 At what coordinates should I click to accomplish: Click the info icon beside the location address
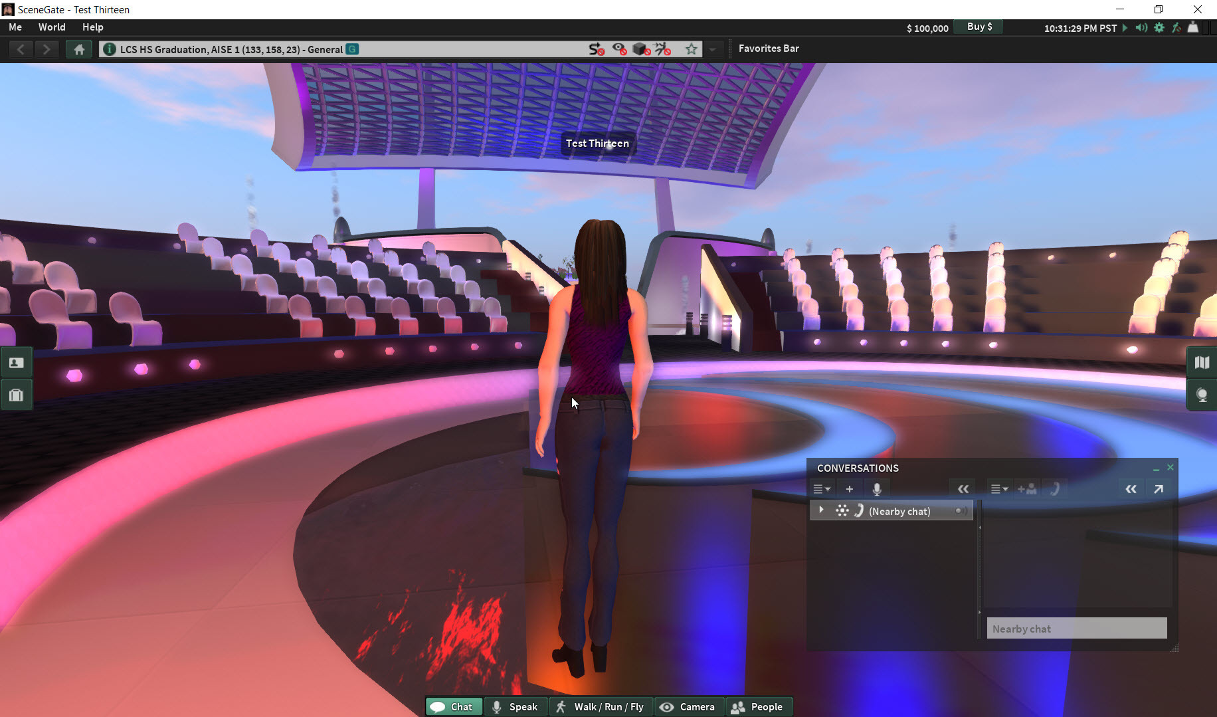pos(108,49)
